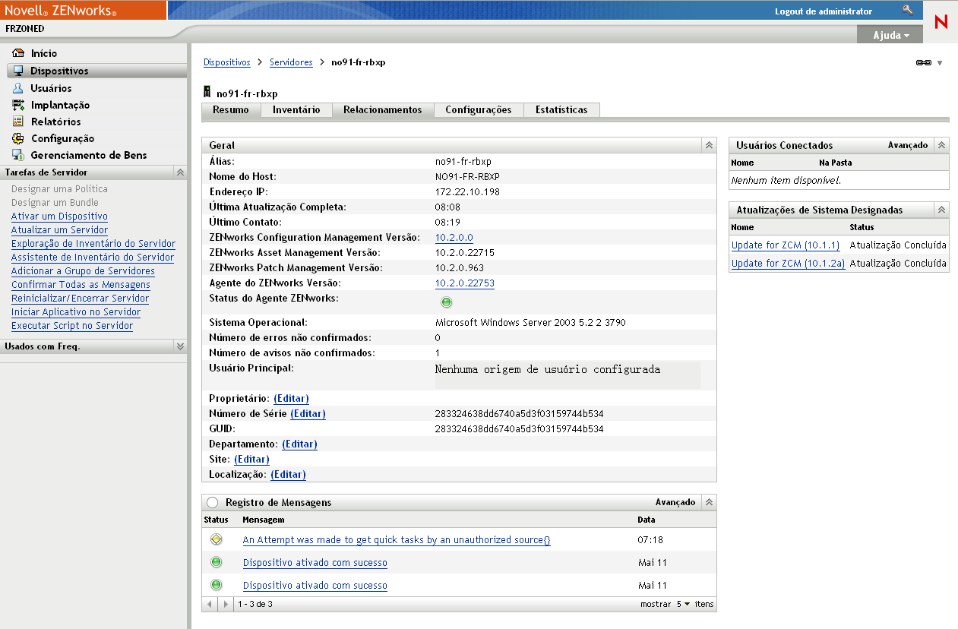Open the dropdown arrow beside link icon
The height and width of the screenshot is (629, 958).
pyautogui.click(x=940, y=63)
